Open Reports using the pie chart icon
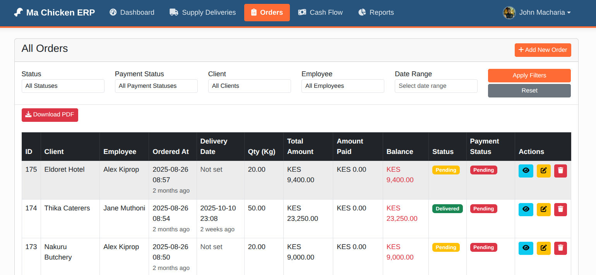The image size is (596, 275). 362,12
